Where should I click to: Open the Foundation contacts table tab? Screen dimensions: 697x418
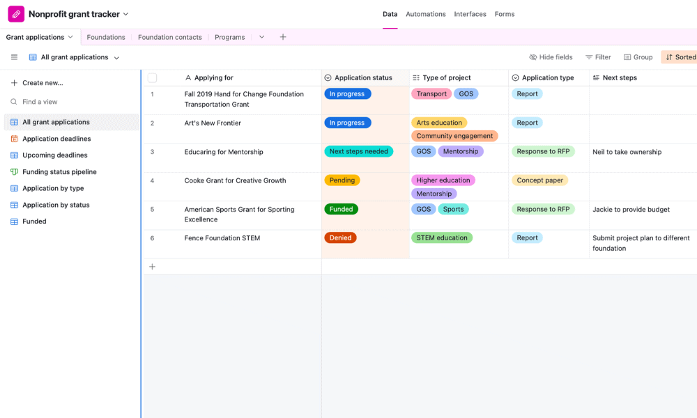point(169,37)
